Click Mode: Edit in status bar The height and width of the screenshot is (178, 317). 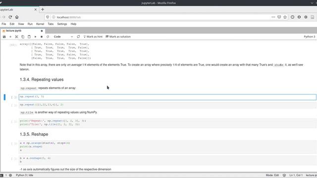click(x=272, y=175)
